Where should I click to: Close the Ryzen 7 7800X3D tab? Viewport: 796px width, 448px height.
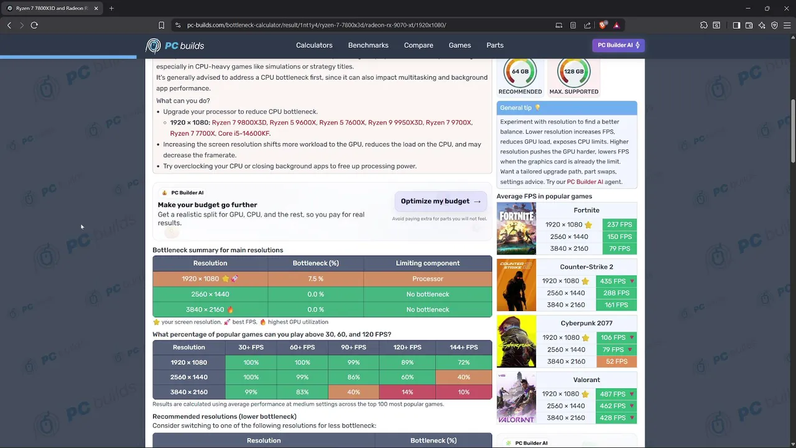[96, 8]
